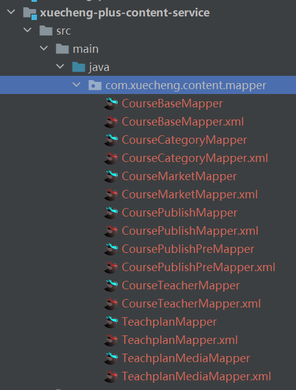Click the java source root folder icon
296x390 pixels.
pyautogui.click(x=79, y=67)
